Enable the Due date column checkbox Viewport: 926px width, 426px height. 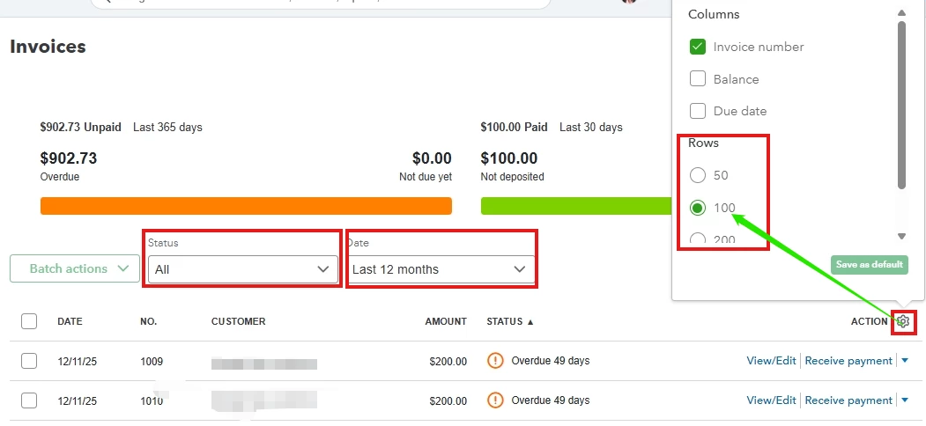click(x=698, y=110)
